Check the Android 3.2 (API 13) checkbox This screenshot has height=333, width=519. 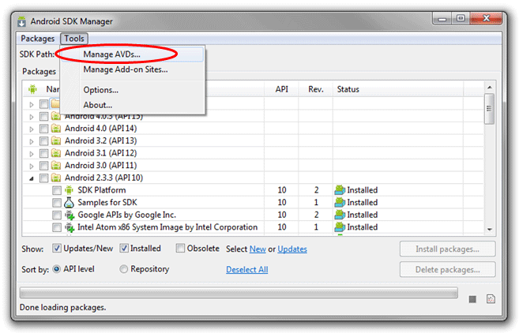[x=43, y=141]
